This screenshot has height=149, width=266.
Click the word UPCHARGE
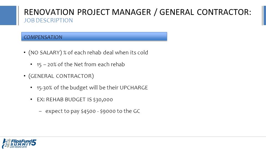tap(134, 88)
